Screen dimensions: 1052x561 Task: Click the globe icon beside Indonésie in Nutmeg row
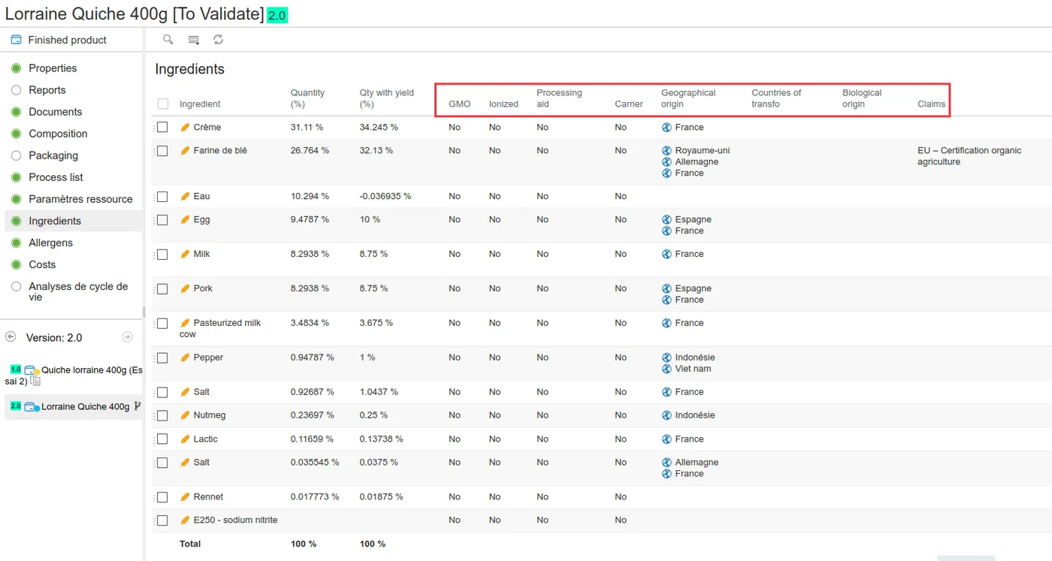[667, 415]
